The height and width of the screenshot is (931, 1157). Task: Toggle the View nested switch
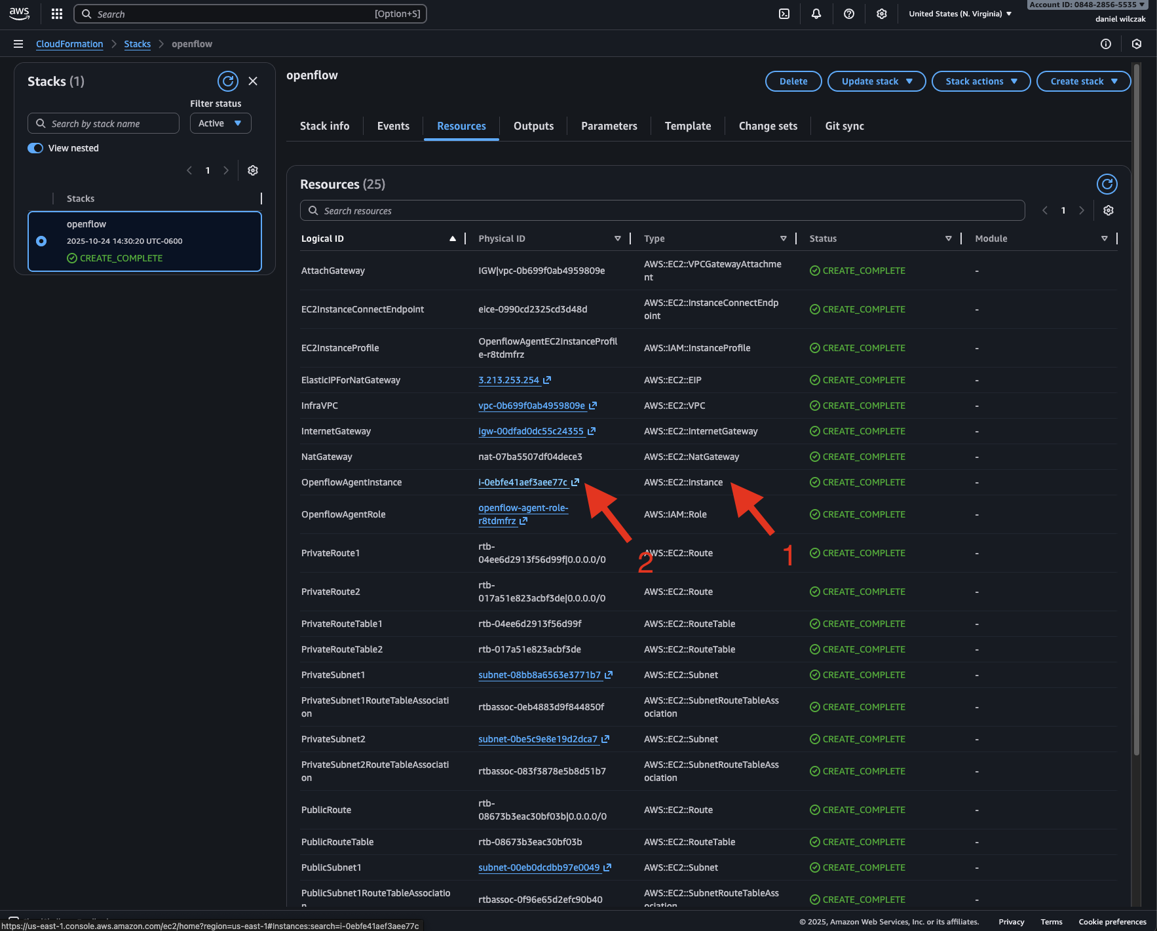click(35, 148)
